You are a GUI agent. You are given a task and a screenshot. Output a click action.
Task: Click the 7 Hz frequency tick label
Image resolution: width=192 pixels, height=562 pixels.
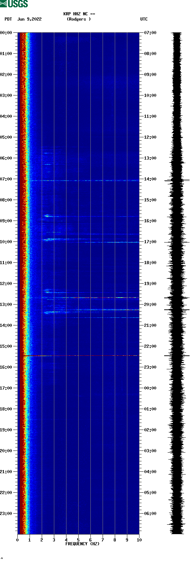click(103, 540)
